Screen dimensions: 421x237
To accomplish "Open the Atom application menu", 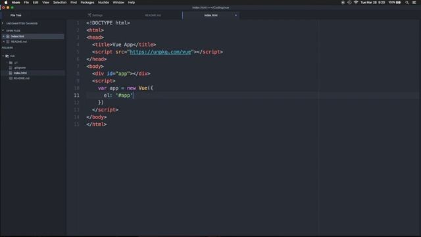I will 16,3.
